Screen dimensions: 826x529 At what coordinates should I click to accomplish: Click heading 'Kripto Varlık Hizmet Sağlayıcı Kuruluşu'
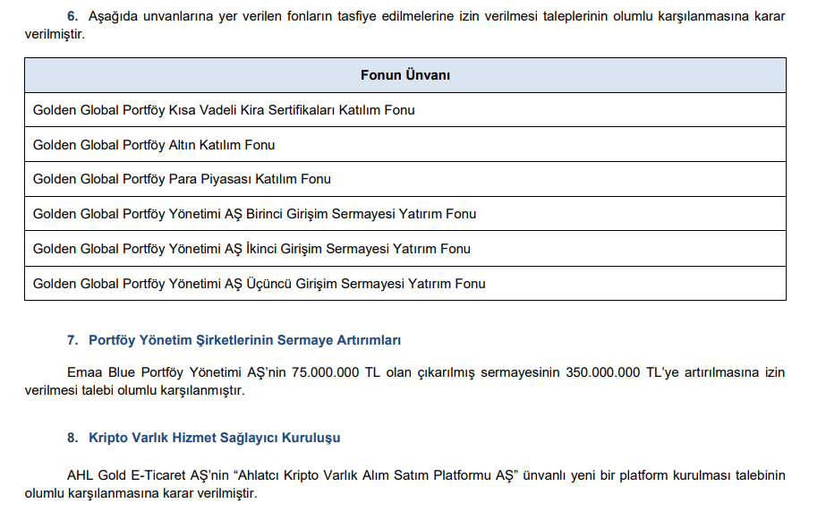[x=215, y=438]
